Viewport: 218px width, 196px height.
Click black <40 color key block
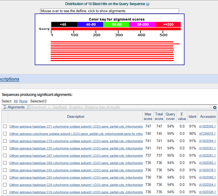64,24
